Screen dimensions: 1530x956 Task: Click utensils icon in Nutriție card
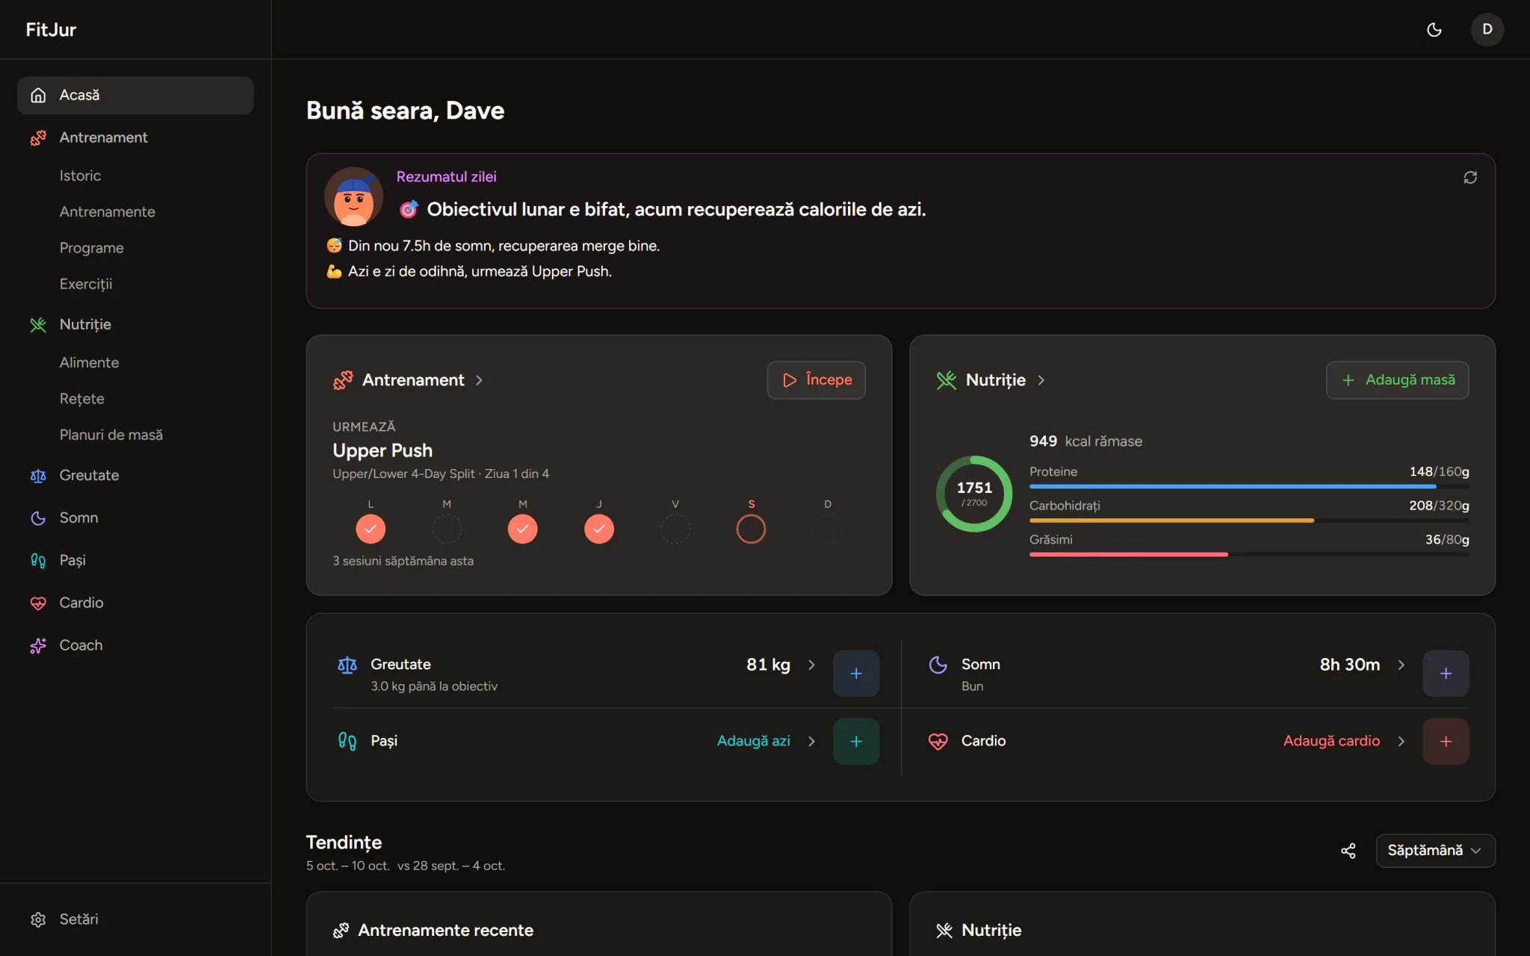pos(946,380)
